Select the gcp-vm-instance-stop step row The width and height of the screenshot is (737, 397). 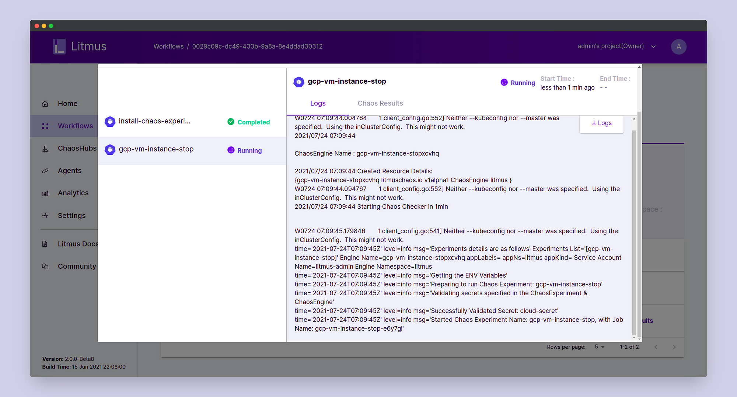click(x=192, y=150)
